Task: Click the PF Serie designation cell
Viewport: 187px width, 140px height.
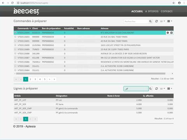Action: (60, 104)
